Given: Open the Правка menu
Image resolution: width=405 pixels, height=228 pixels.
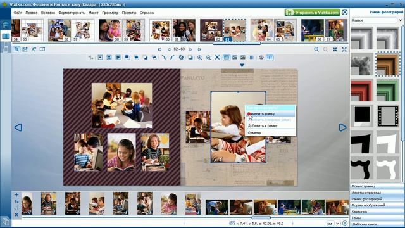Looking at the screenshot, I should pos(32,13).
